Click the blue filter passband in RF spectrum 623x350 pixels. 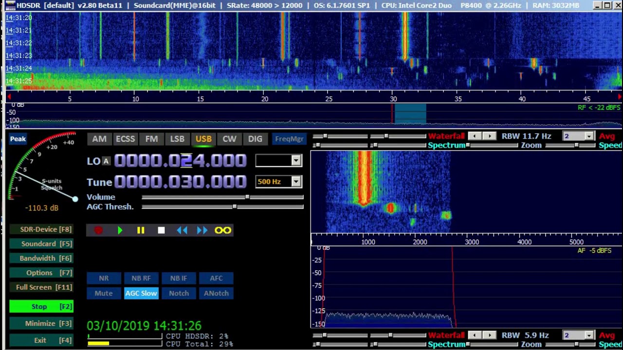[410, 114]
